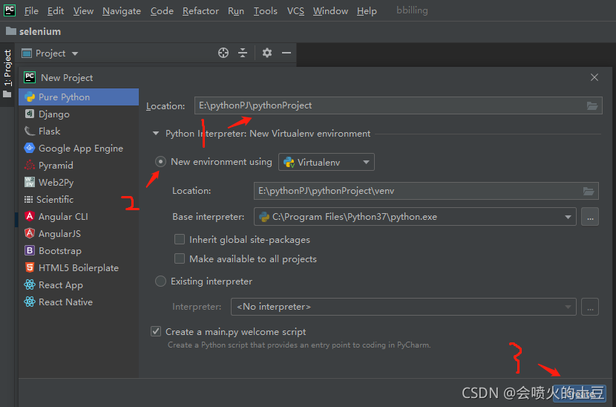Viewport: 616px width, 407px height.
Task: Open the File menu
Action: [31, 11]
